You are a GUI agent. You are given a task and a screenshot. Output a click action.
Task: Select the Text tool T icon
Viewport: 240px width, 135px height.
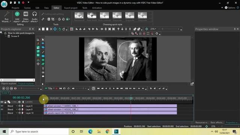pyautogui.click(x=43, y=69)
